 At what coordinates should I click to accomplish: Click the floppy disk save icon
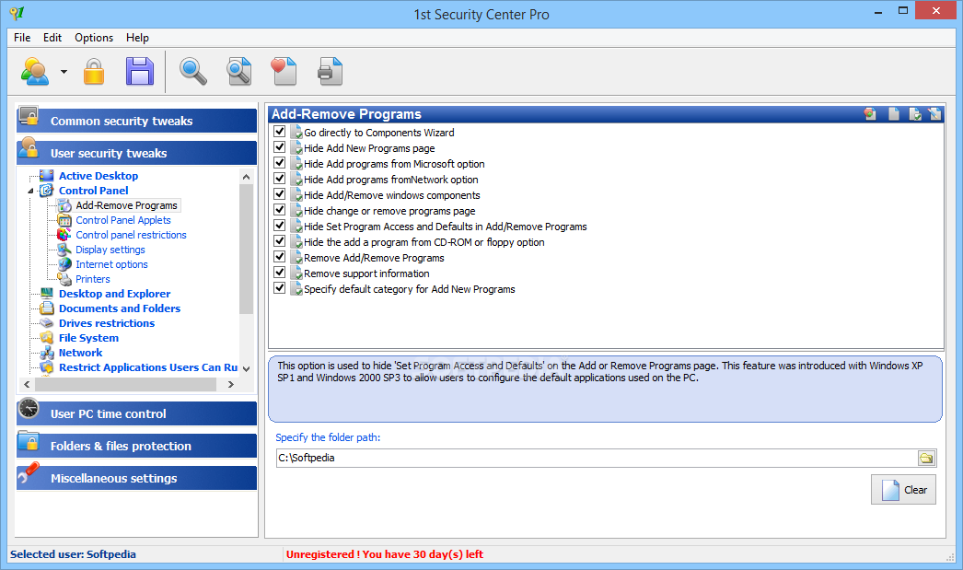click(x=140, y=71)
